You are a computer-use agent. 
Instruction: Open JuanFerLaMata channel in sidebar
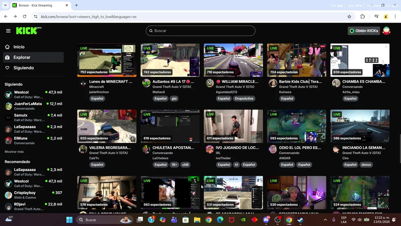[34, 106]
